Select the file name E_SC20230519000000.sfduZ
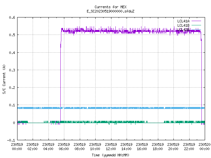Screen dimensions: 211x158 click(110, 11)
